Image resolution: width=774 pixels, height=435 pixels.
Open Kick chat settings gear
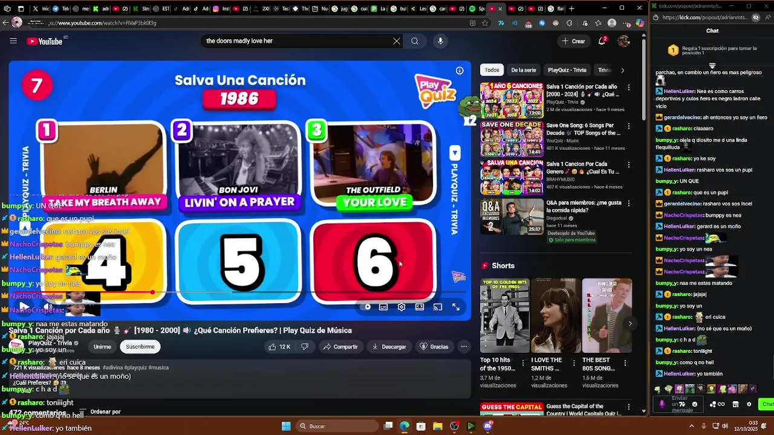pos(749,404)
